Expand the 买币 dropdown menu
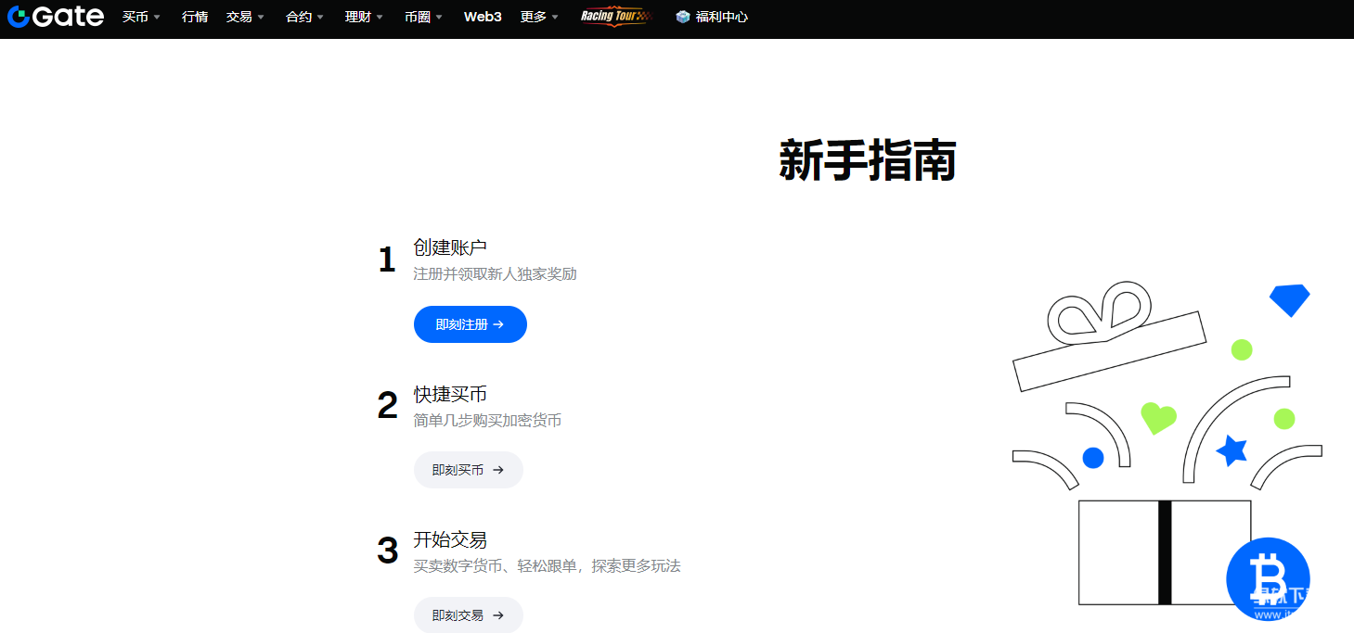Screen dimensions: 1354x633 pyautogui.click(x=141, y=17)
